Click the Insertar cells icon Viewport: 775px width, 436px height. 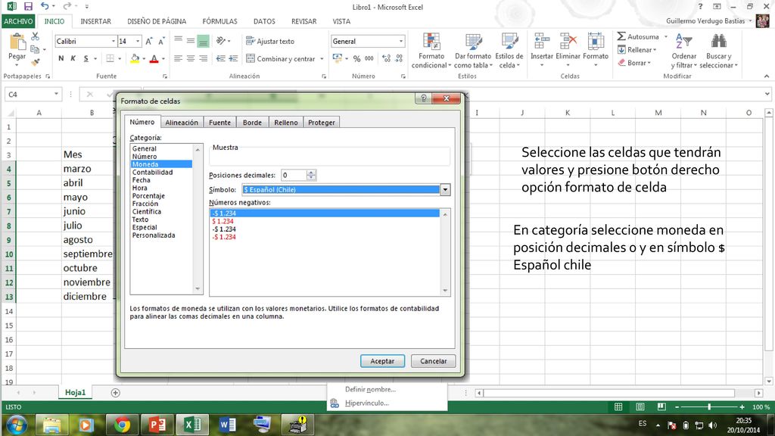(542, 42)
